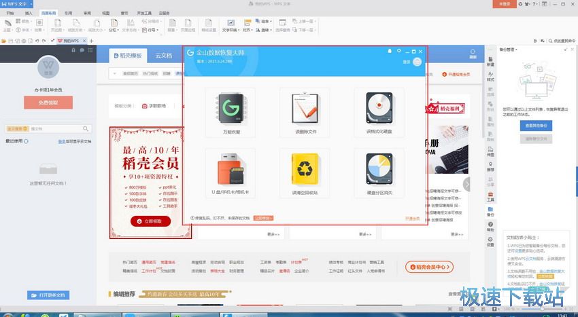Open the 开始 ribbon tab

point(10,13)
